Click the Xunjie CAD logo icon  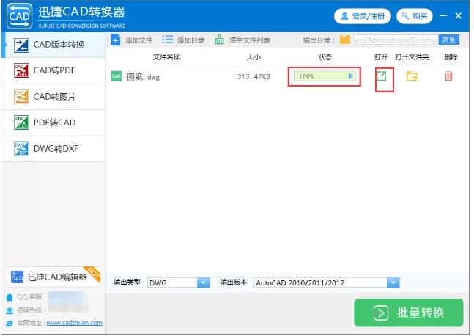[19, 15]
